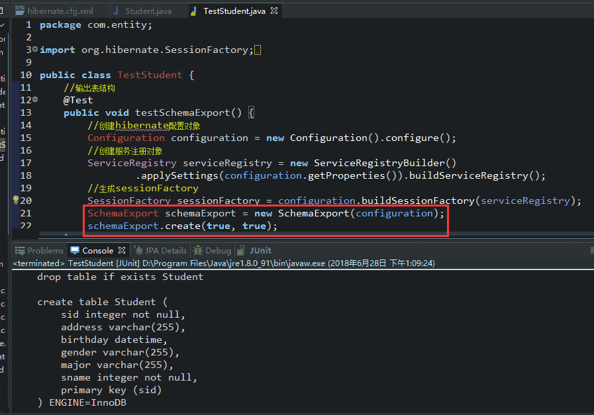The height and width of the screenshot is (415, 594).
Task: Close the Console view using its X icon
Action: tap(122, 251)
